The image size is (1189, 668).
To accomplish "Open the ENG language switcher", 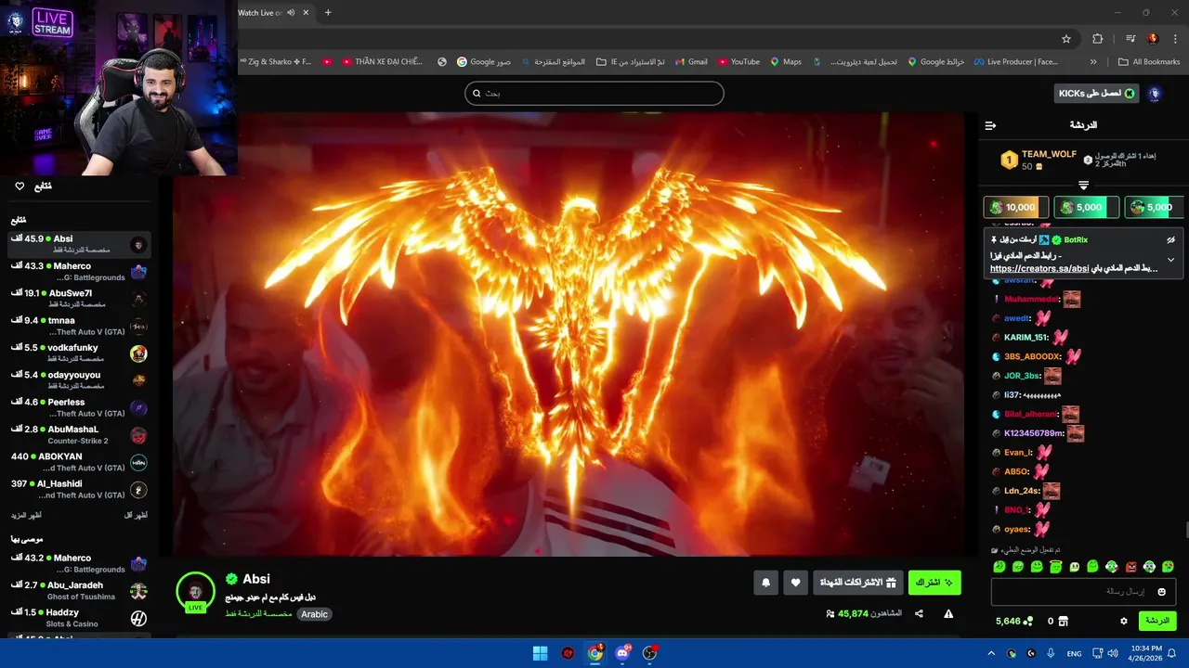I will 1074,653.
